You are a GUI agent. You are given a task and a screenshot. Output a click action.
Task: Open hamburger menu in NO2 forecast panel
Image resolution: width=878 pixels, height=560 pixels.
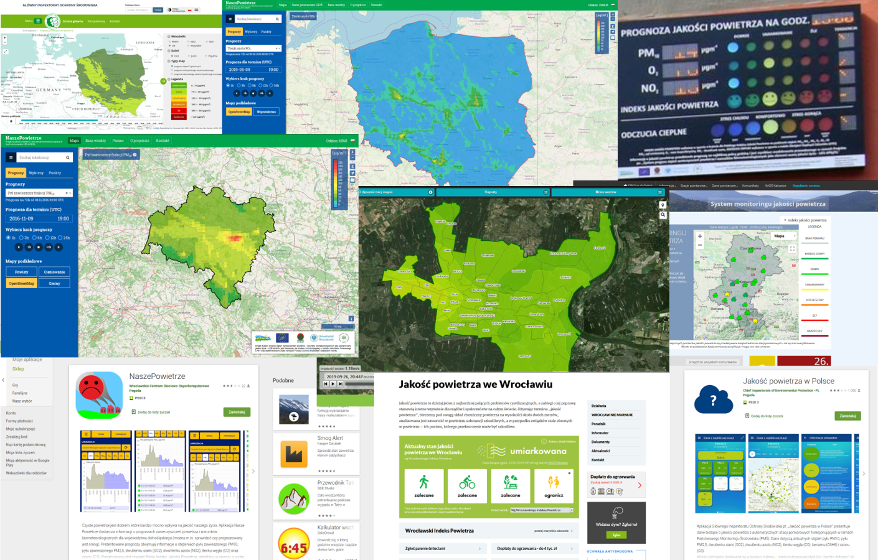pos(230,19)
